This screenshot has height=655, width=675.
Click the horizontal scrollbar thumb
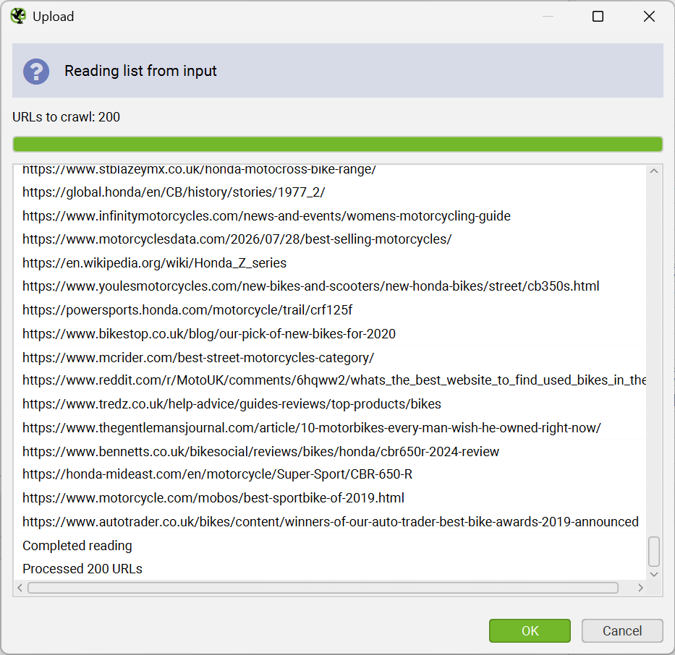(x=323, y=588)
